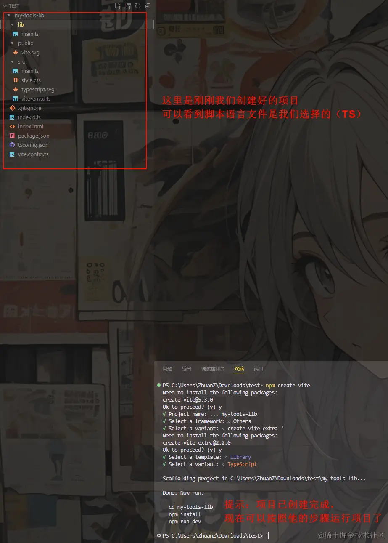
Task: Click the TS icon of index.d.ts
Action: pos(12,117)
